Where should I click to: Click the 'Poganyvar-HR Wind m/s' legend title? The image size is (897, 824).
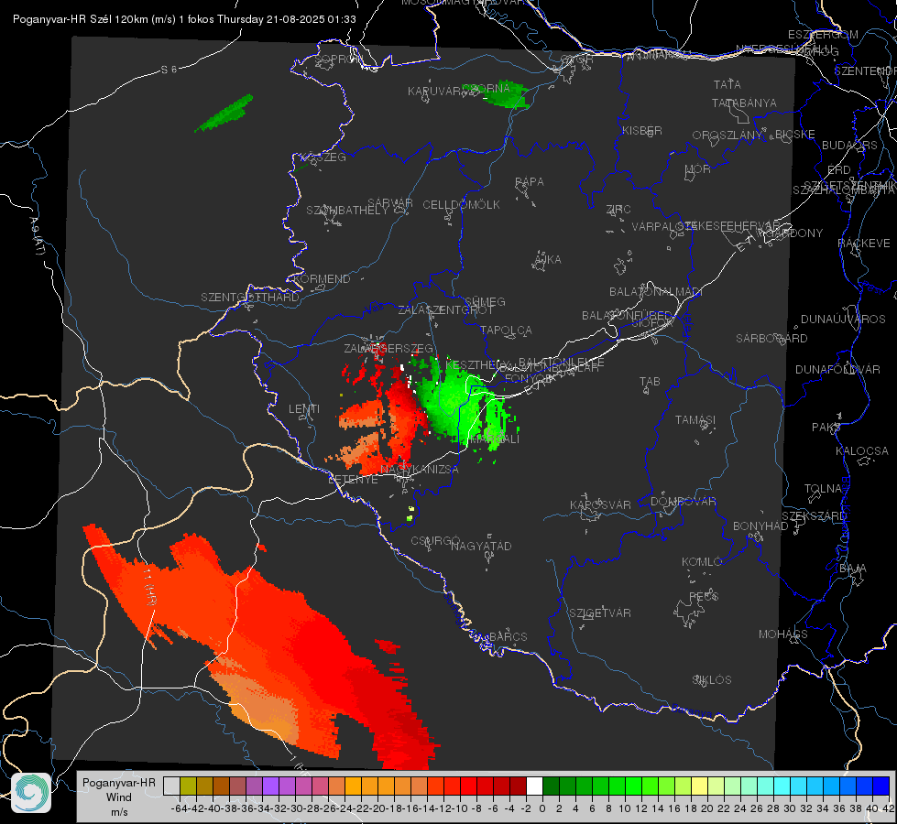pos(119,797)
